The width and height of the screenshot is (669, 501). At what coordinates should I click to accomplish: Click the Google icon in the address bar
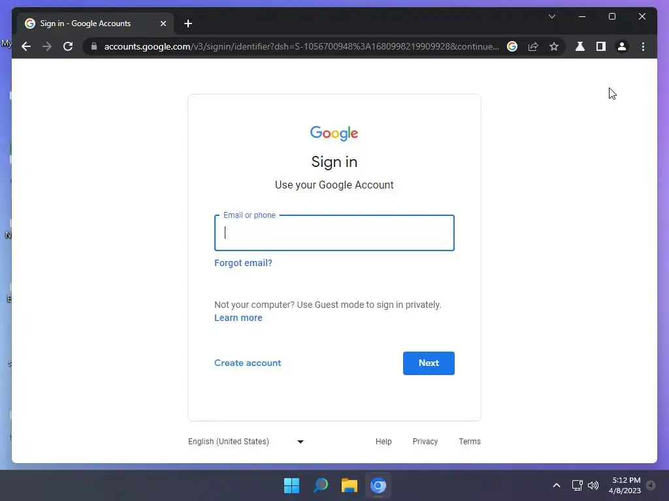pyautogui.click(x=512, y=46)
